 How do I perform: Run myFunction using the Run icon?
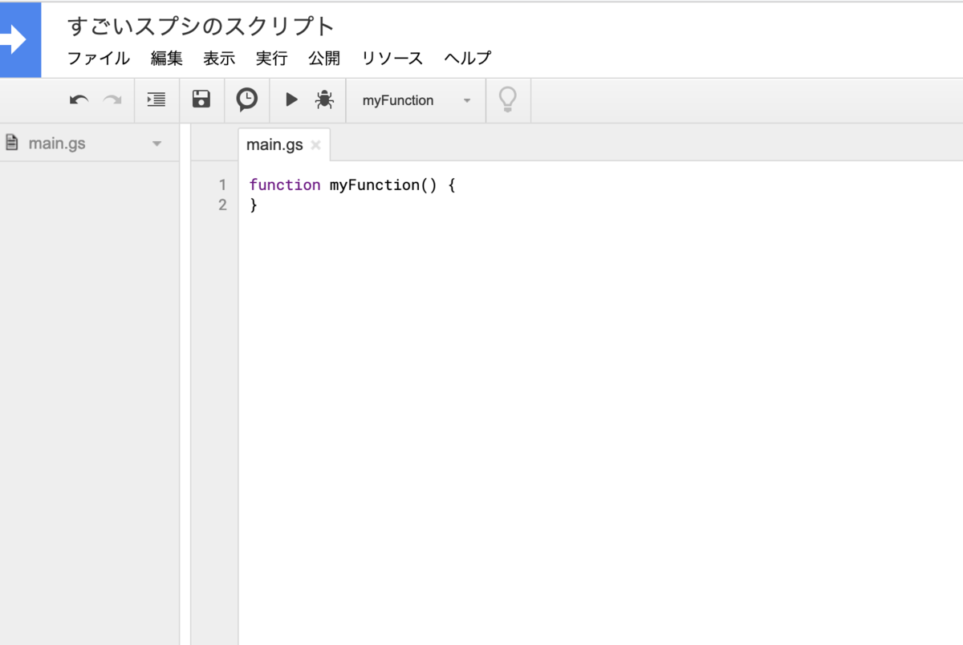(x=291, y=99)
